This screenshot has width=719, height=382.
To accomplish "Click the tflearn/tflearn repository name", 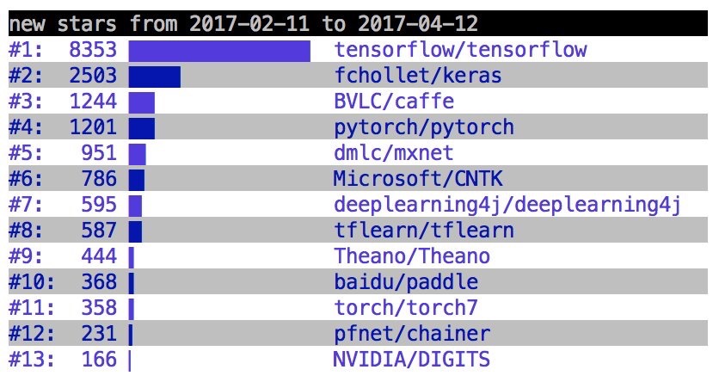I will click(424, 231).
